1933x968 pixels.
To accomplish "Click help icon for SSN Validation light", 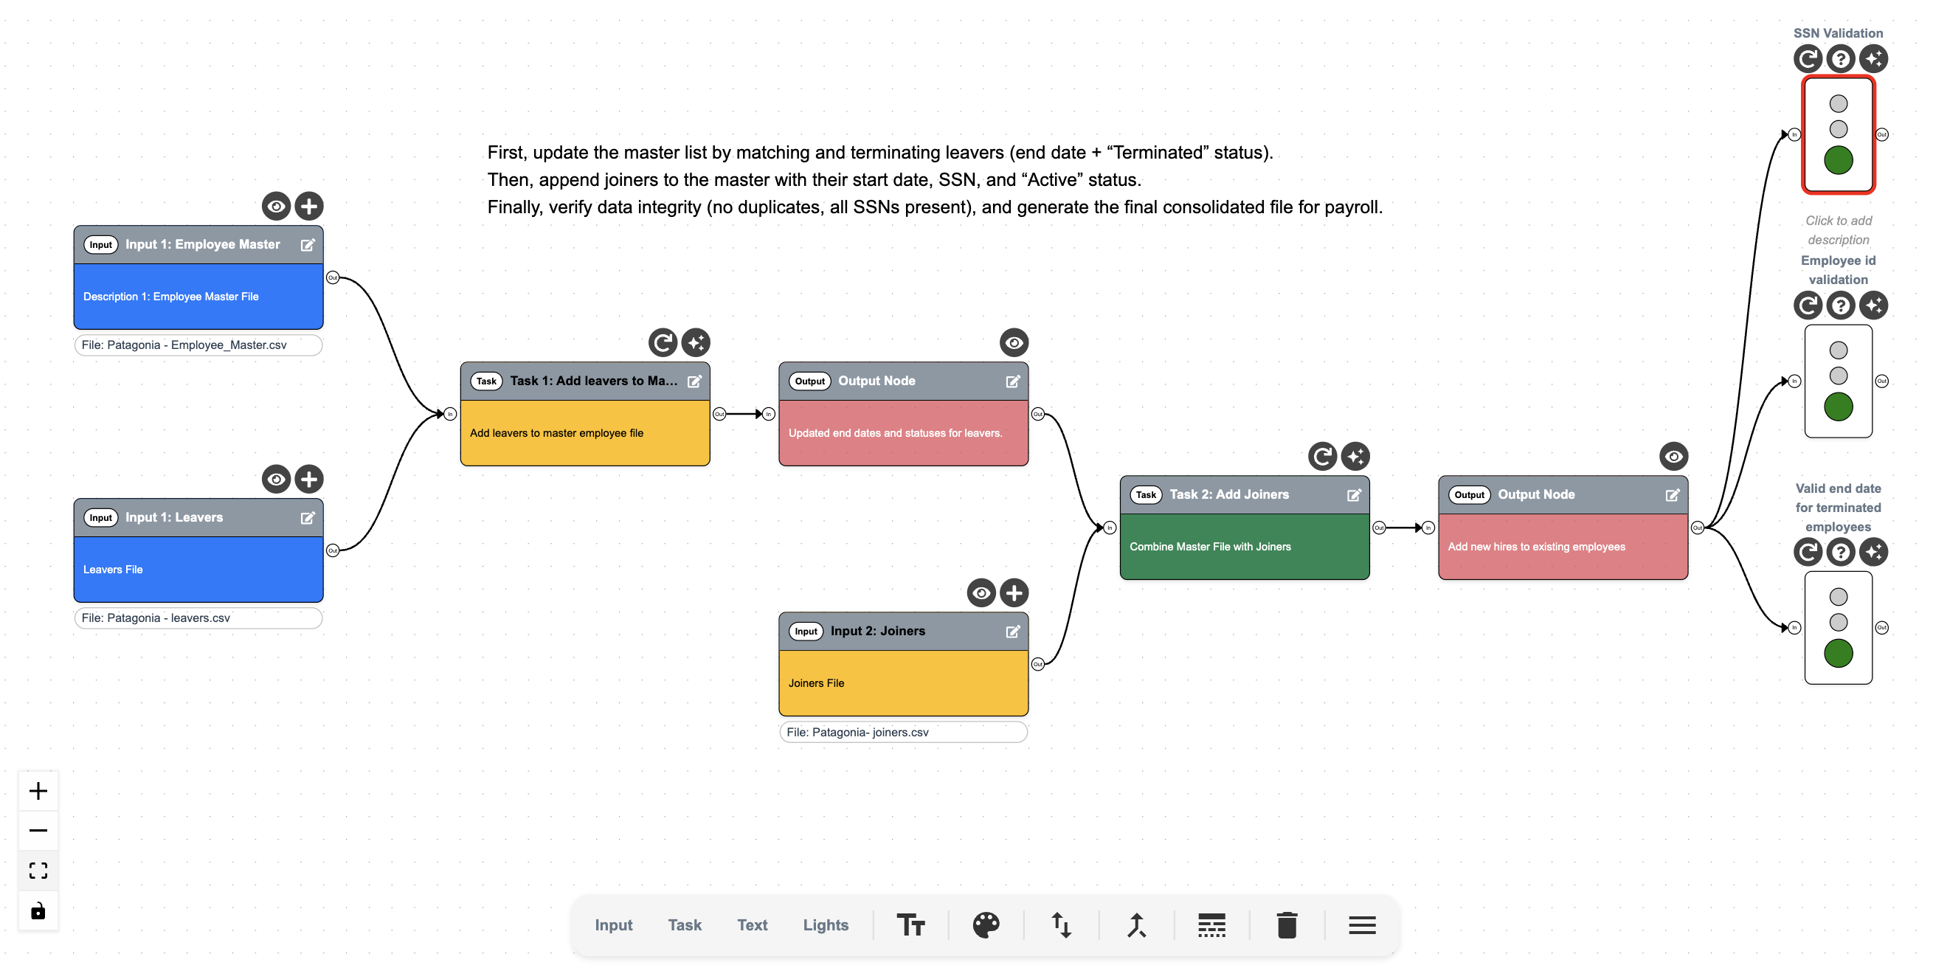I will click(1840, 58).
